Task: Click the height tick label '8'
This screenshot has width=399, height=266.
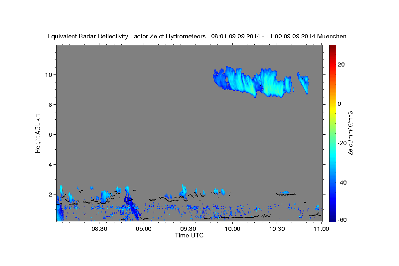Action: (50, 104)
